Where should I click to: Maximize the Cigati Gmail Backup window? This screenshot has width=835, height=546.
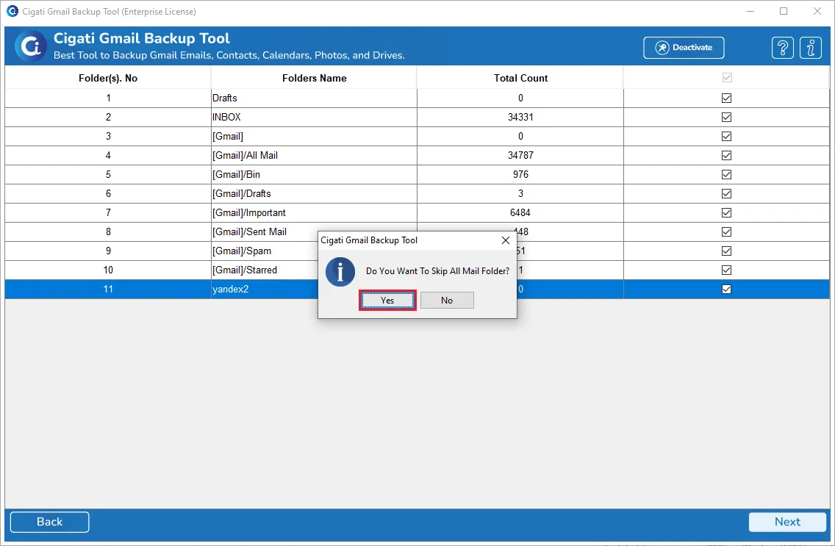(x=784, y=11)
